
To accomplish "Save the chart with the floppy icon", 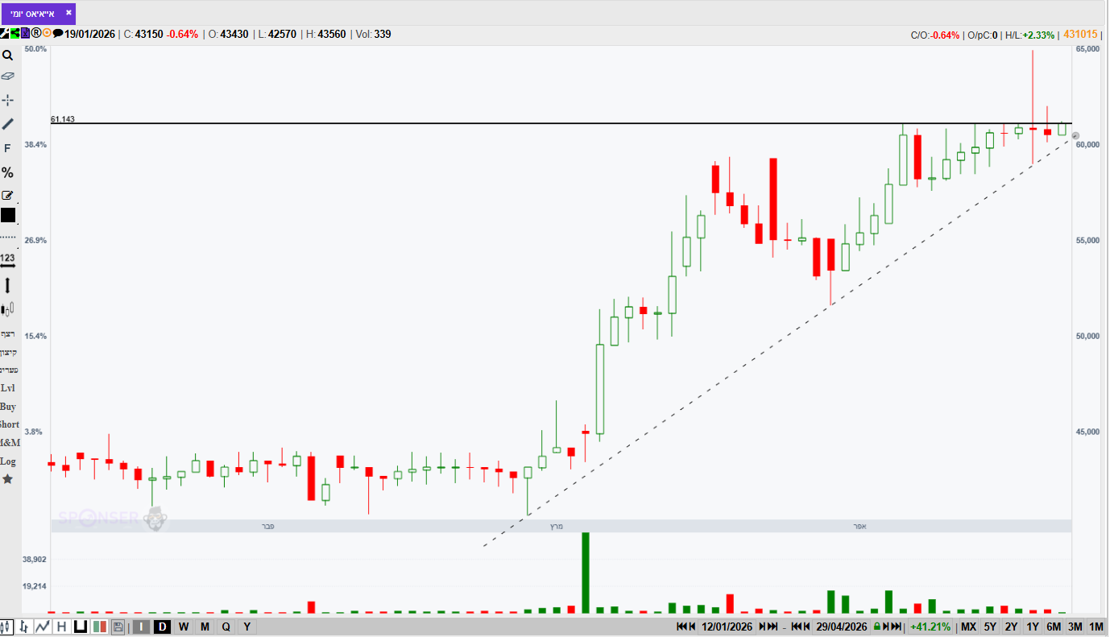I will 118,627.
